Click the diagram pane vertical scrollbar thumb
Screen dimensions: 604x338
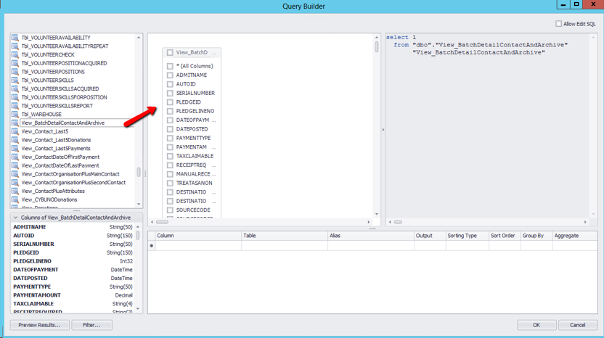376,47
